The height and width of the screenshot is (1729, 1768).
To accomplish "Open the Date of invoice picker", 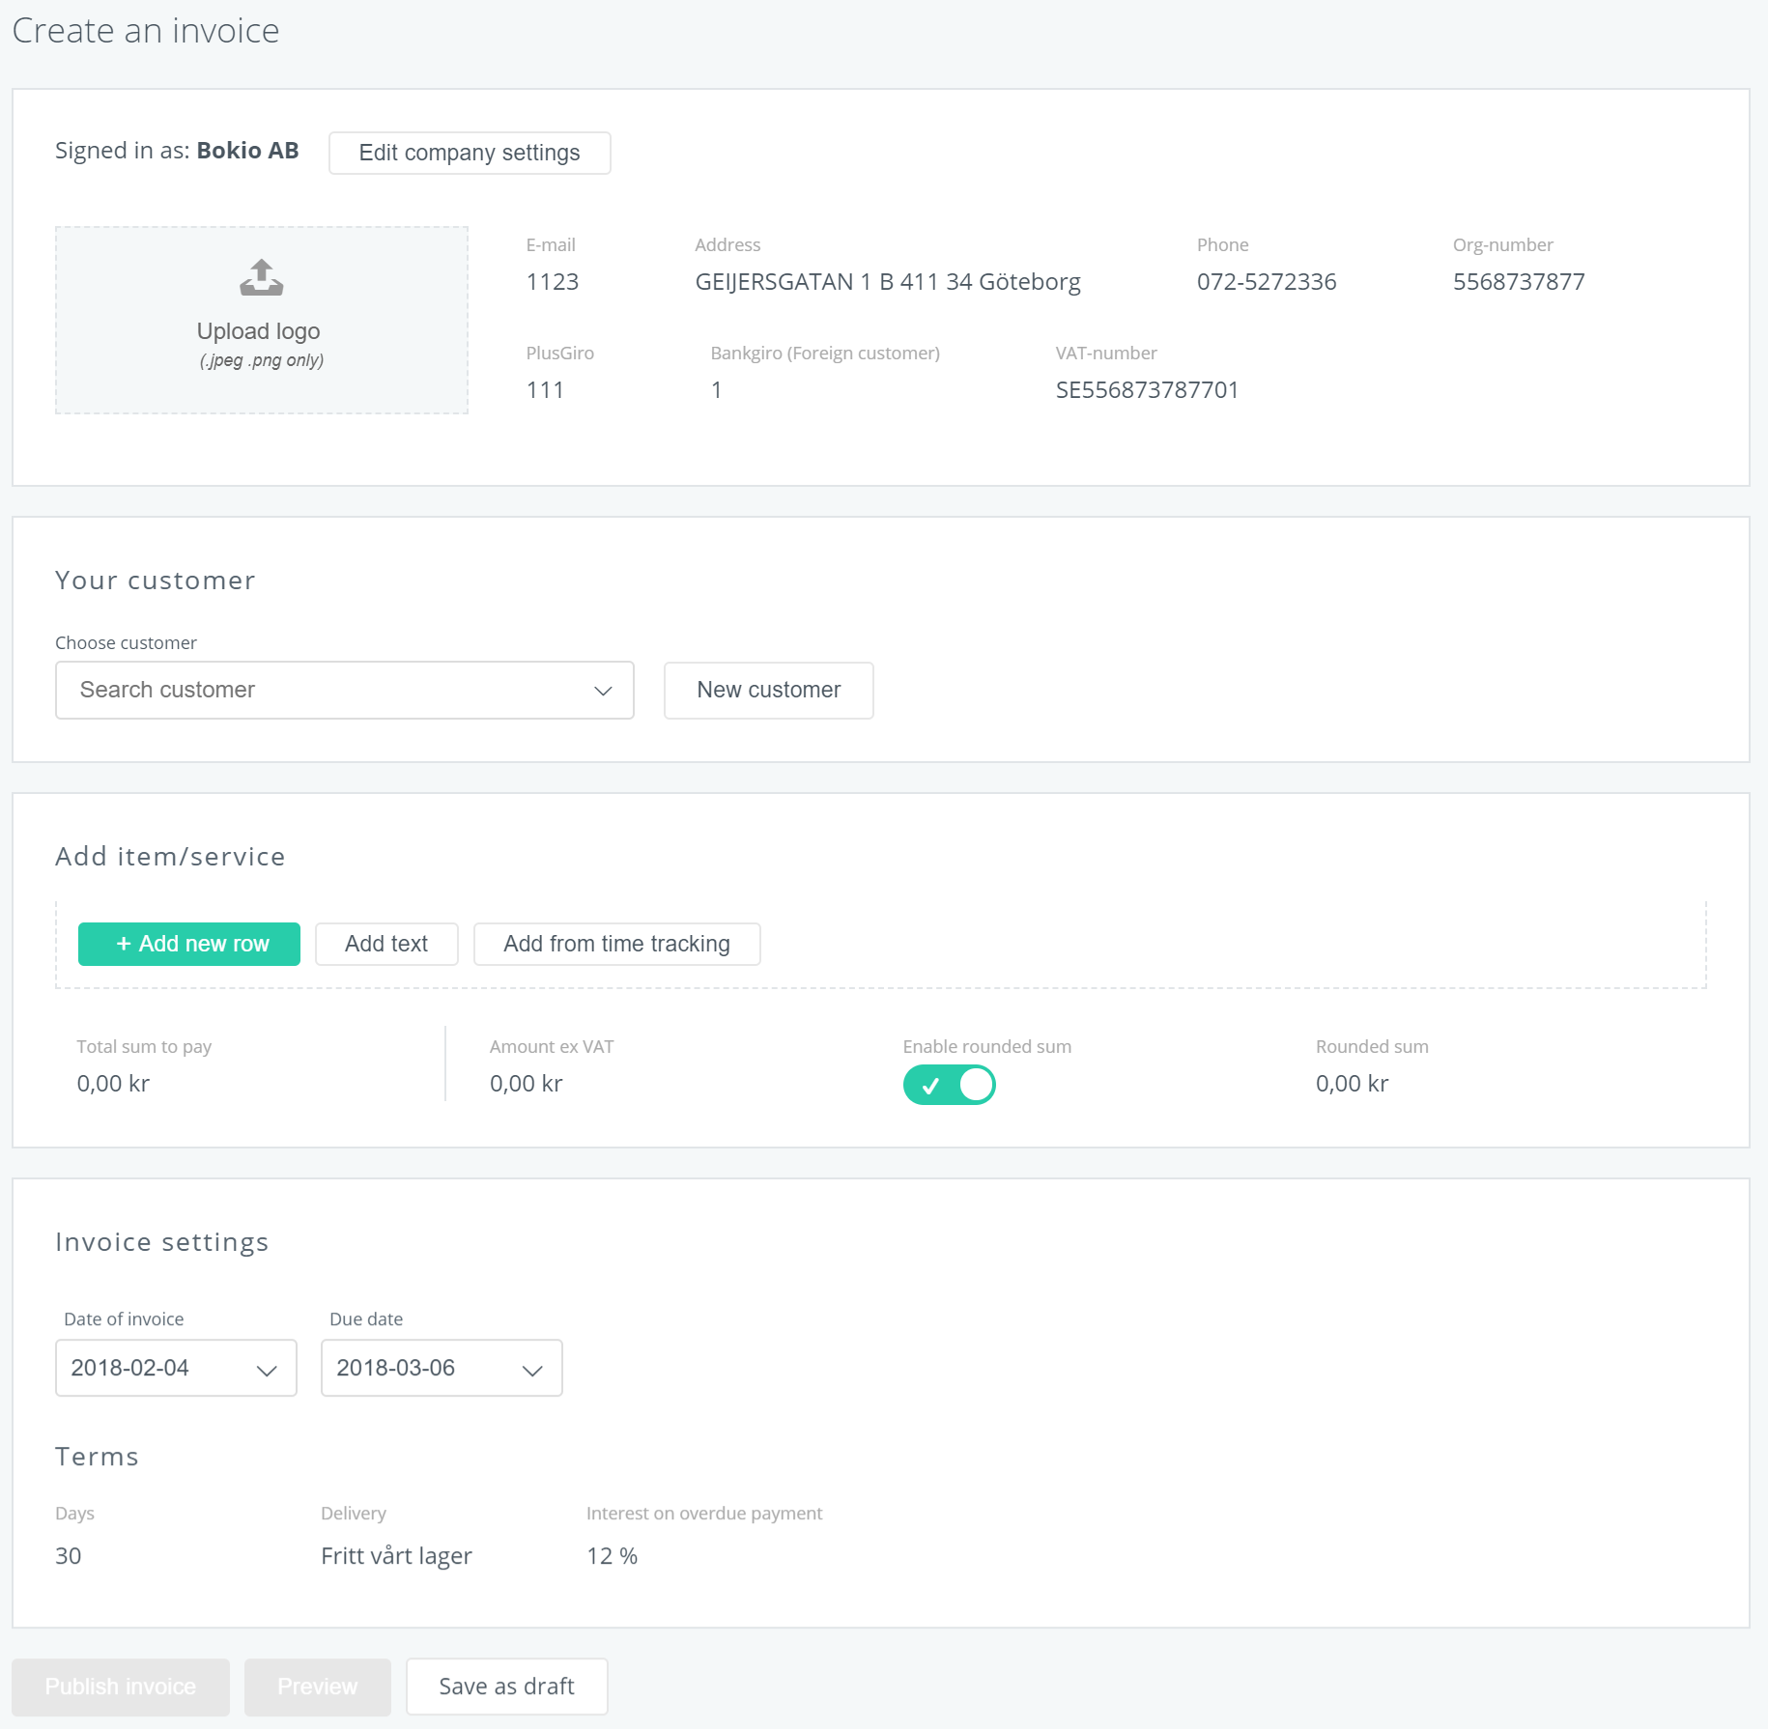I will coord(176,1368).
